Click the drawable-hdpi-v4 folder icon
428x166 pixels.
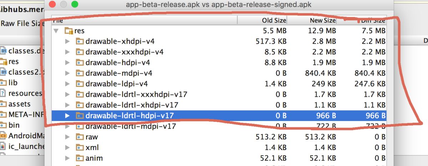[x=80, y=63]
